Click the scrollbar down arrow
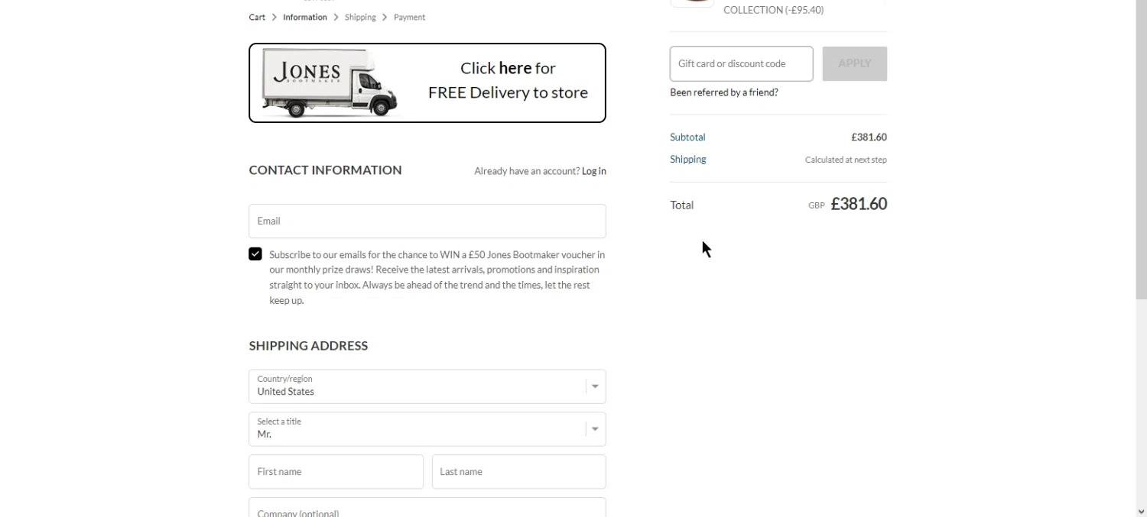1147x517 pixels. (1141, 511)
